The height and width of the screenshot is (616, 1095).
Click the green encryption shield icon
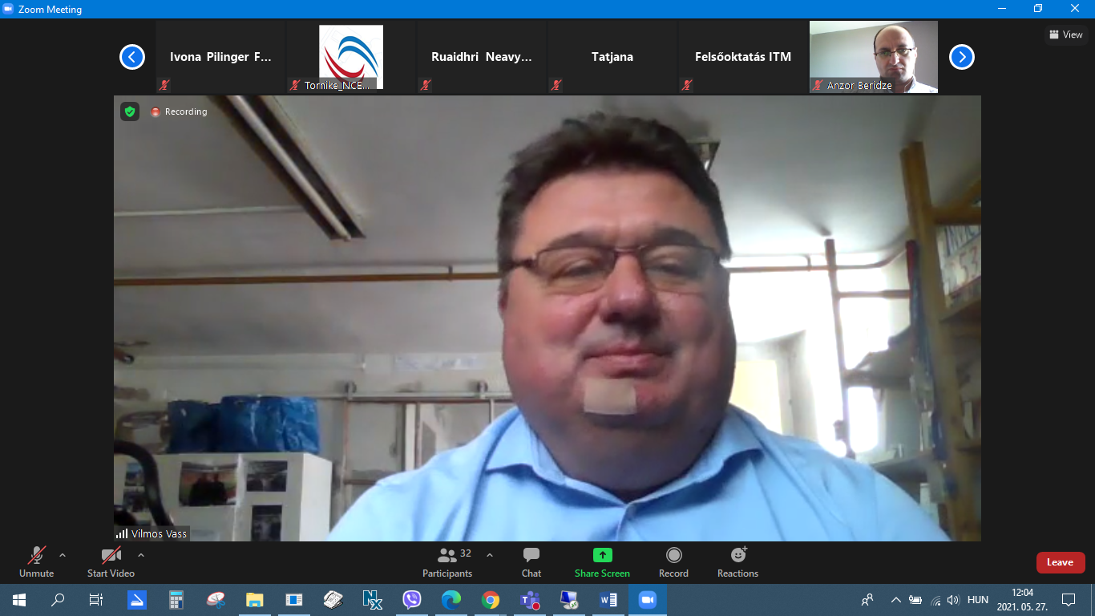pos(130,111)
